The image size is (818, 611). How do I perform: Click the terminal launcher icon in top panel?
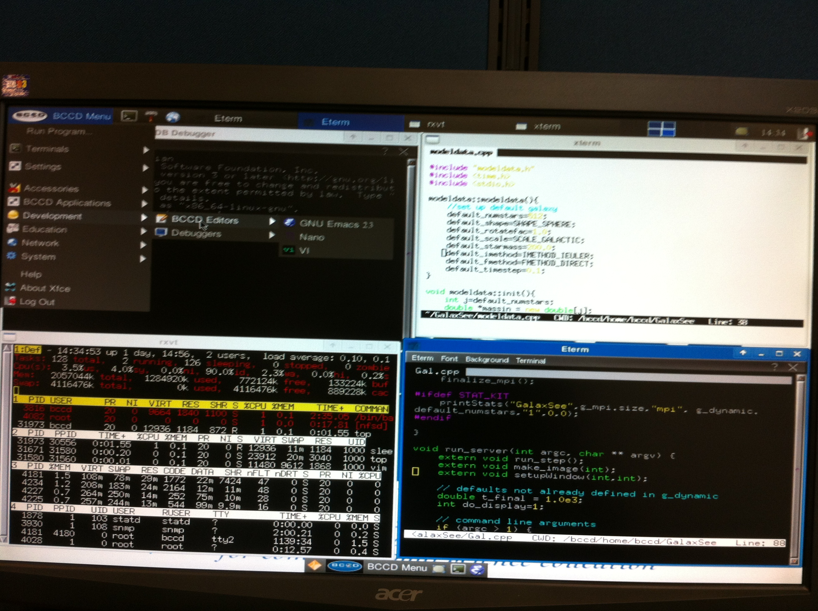coord(129,116)
